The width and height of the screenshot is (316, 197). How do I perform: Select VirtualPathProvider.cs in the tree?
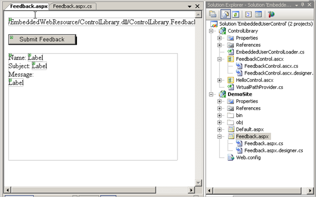(x=259, y=87)
